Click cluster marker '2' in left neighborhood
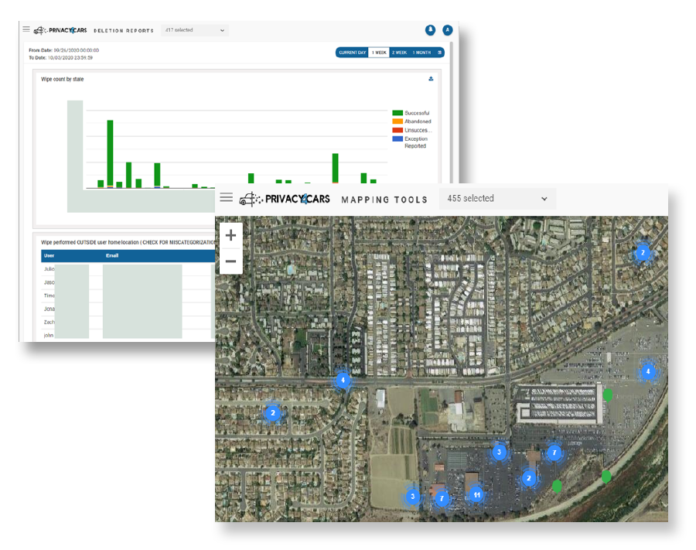 coord(272,413)
